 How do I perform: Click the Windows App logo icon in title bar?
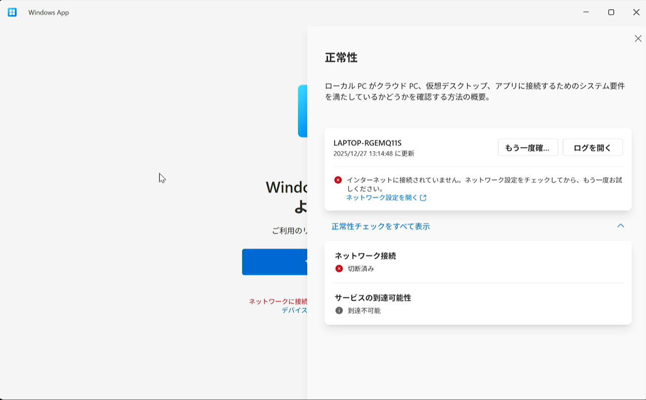pyautogui.click(x=12, y=12)
